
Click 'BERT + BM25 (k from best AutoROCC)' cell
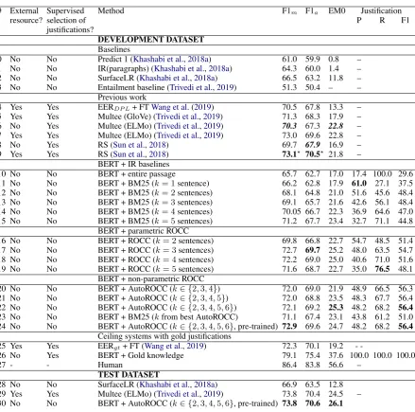[167, 317]
